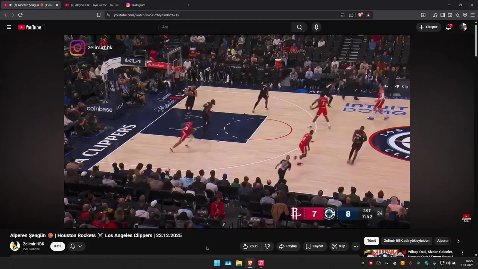Bookmark this page in the address bar
Image resolution: width=478 pixels, height=269 pixels.
pyautogui.click(x=99, y=15)
